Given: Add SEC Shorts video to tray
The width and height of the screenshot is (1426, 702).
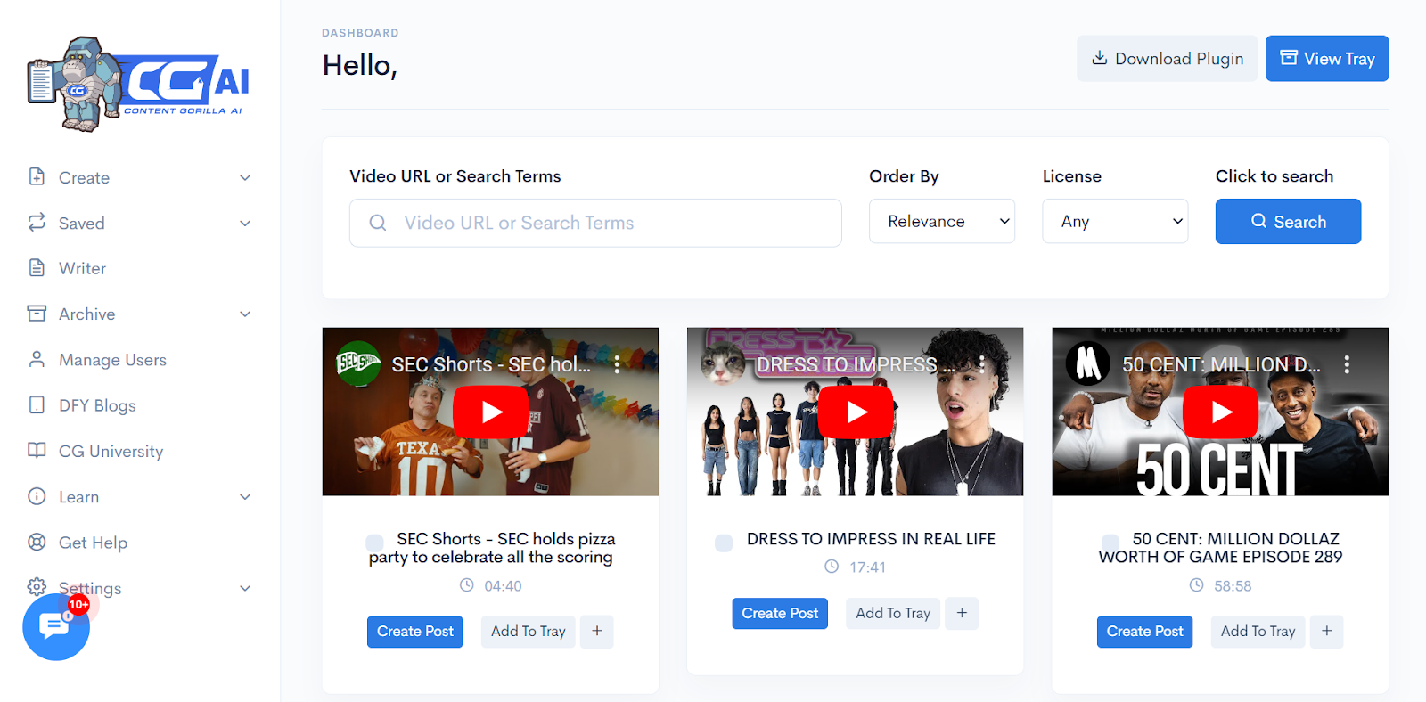Looking at the screenshot, I should [529, 632].
